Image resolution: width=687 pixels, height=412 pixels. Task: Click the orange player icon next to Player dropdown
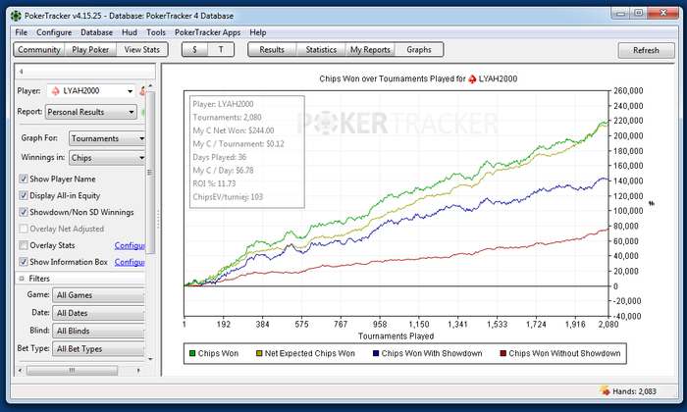142,91
